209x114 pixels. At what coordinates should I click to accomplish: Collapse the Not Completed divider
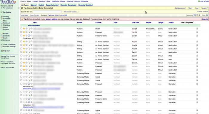tap(34, 25)
